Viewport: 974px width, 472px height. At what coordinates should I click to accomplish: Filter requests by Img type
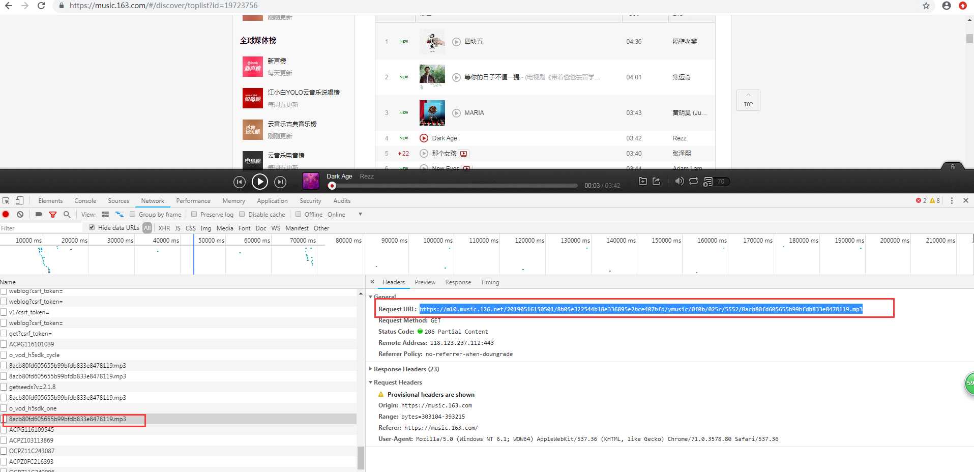tap(205, 228)
